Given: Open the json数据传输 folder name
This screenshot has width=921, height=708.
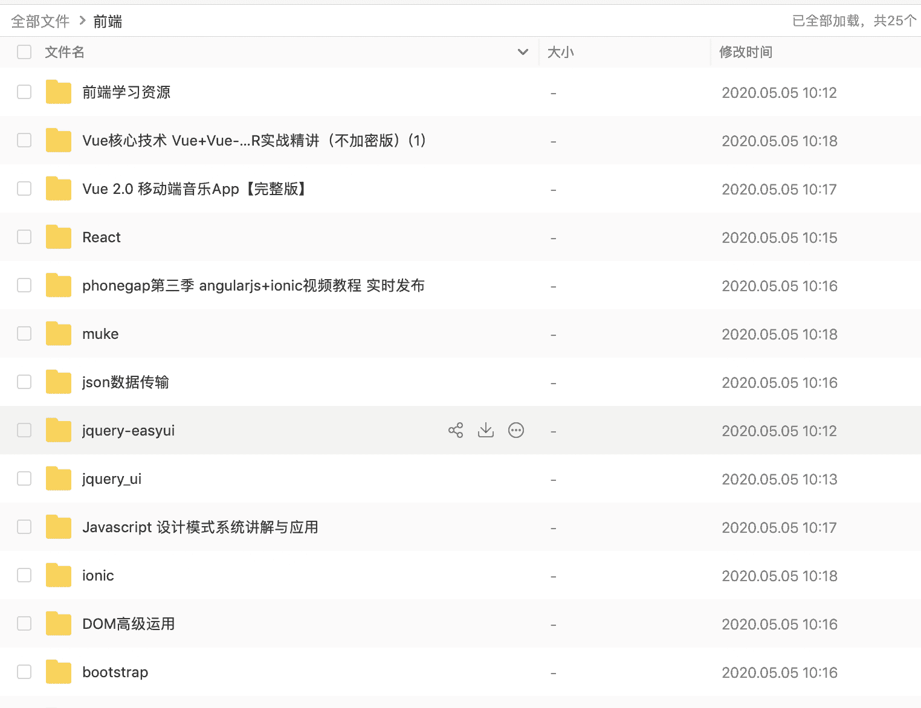Looking at the screenshot, I should coord(126,382).
